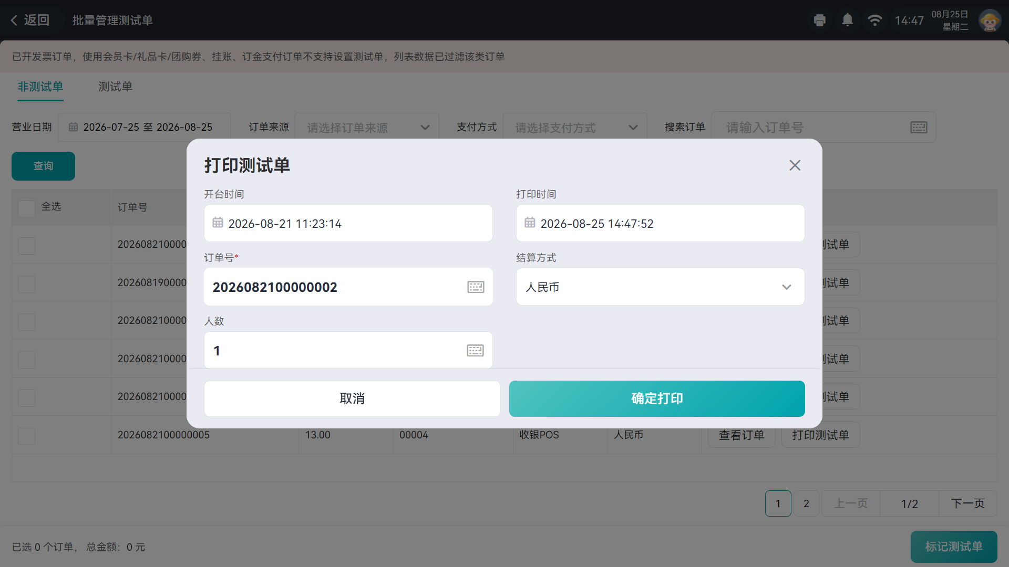Click calendar icon in 开台时间 field
The image size is (1009, 567).
coord(218,223)
